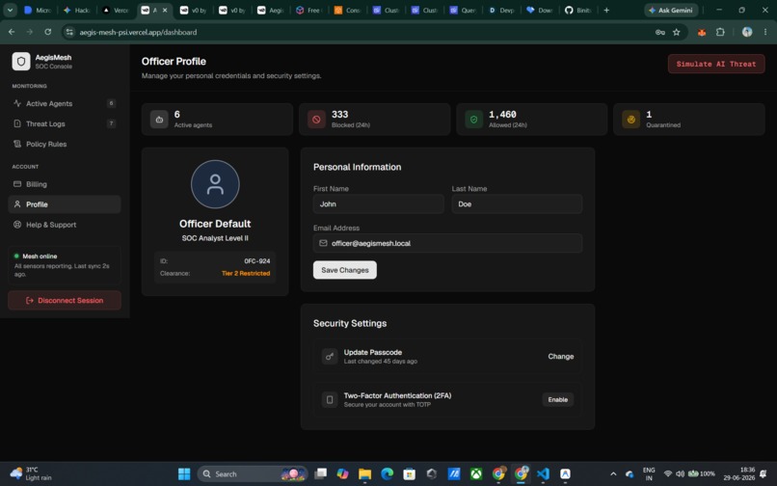Click the Quarantined yellow icon

point(630,120)
